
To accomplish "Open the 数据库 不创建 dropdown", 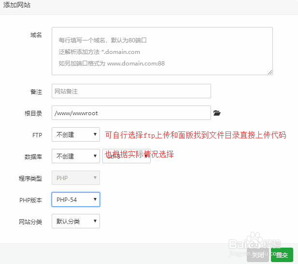I will coord(76,156).
